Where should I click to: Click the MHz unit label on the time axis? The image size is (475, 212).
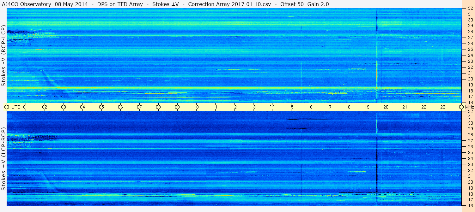(x=468, y=107)
